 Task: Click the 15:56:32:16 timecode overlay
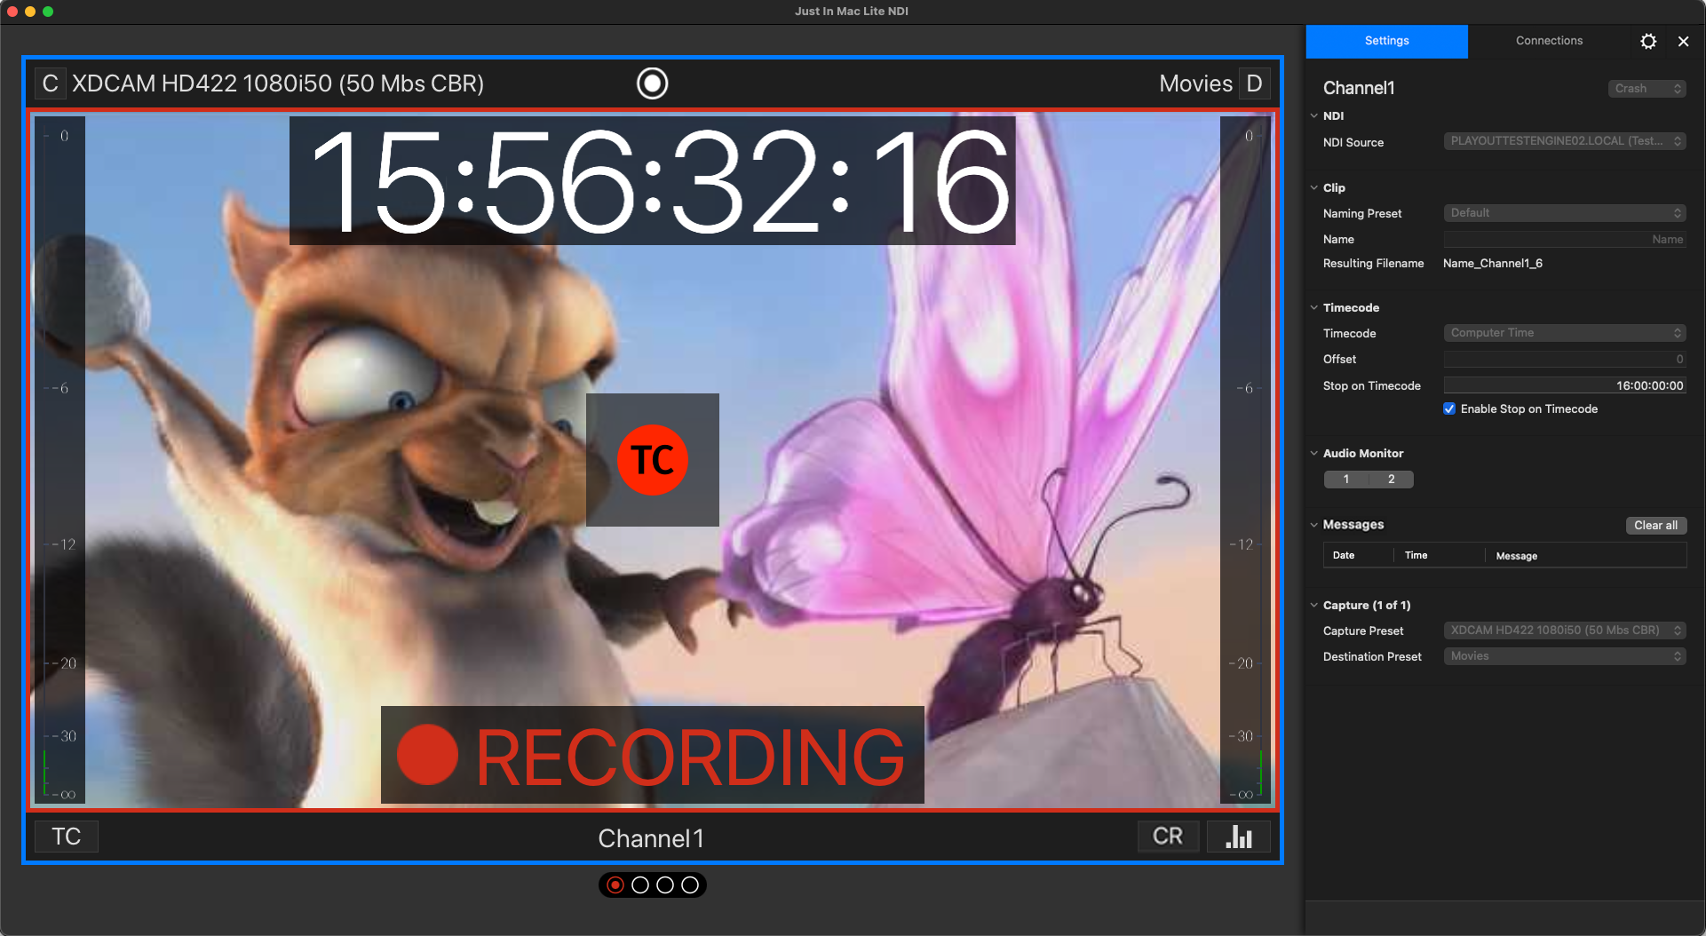(652, 181)
